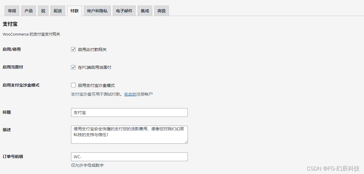This screenshot has width=364, height=174.
Task: Click into the 描述 textarea
Action: pyautogui.click(x=129, y=135)
